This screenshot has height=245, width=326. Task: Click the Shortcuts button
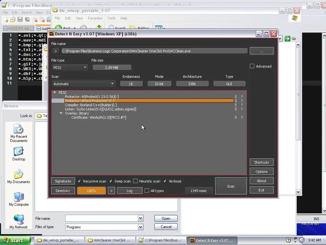click(262, 162)
